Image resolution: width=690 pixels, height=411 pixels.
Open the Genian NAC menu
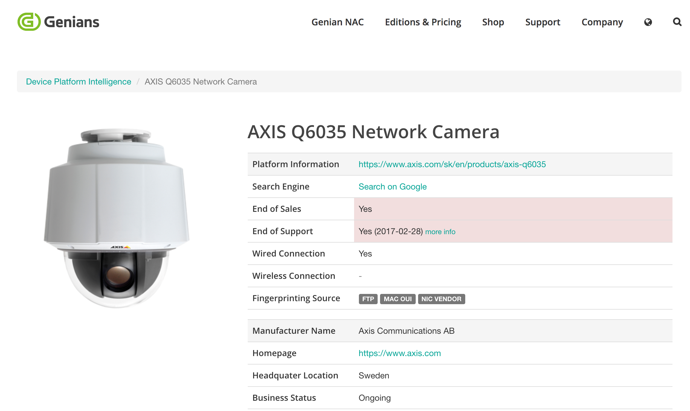[x=337, y=22]
